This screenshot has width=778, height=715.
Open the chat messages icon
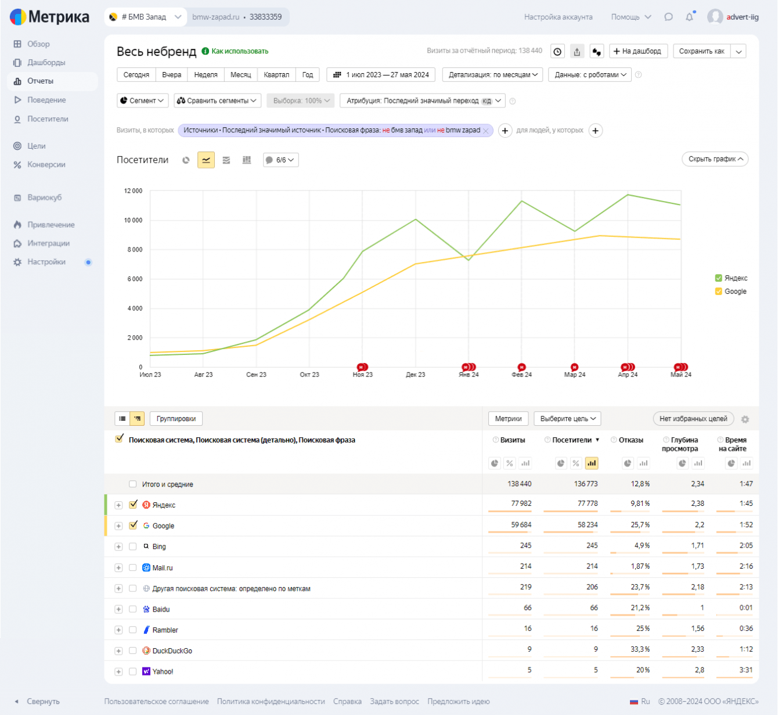[x=668, y=17]
